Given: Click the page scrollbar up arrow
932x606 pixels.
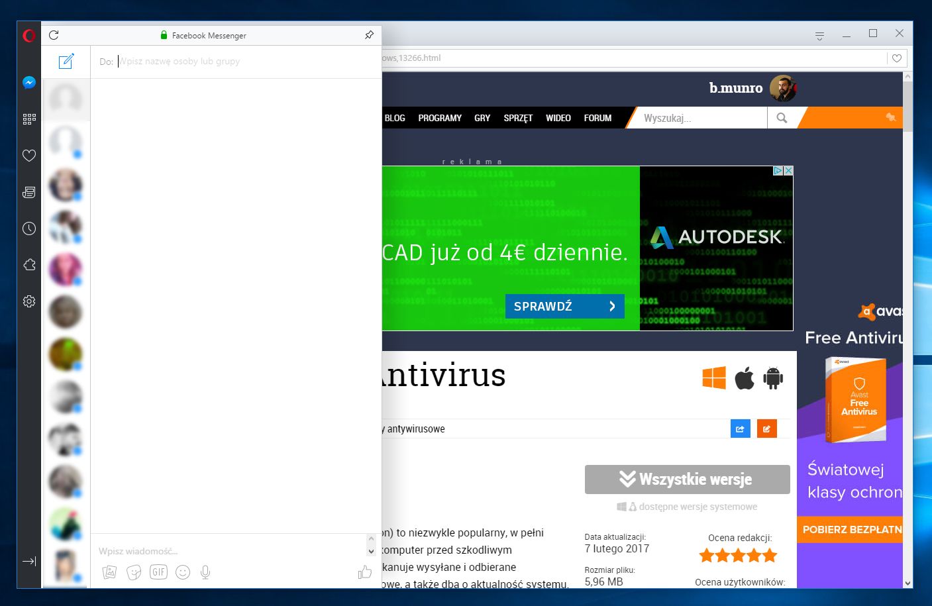Looking at the screenshot, I should click(907, 77).
